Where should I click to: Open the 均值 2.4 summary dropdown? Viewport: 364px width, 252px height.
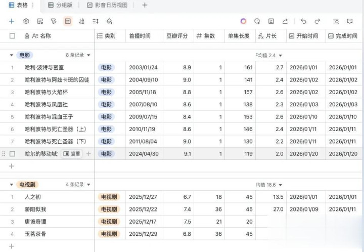point(269,55)
